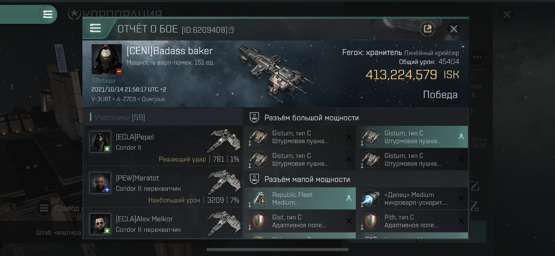Select the highlighted Gistum тип C assault cannon
Viewport: 555px width, 256px height.
412,137
